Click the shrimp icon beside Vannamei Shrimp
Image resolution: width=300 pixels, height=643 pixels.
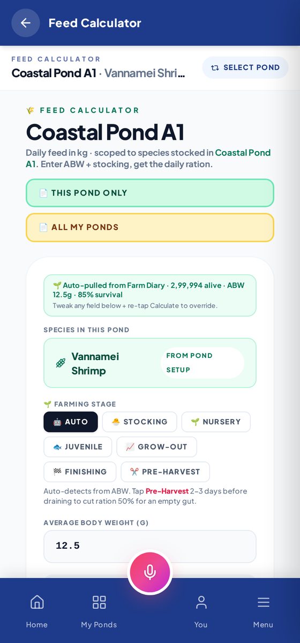pyautogui.click(x=61, y=363)
